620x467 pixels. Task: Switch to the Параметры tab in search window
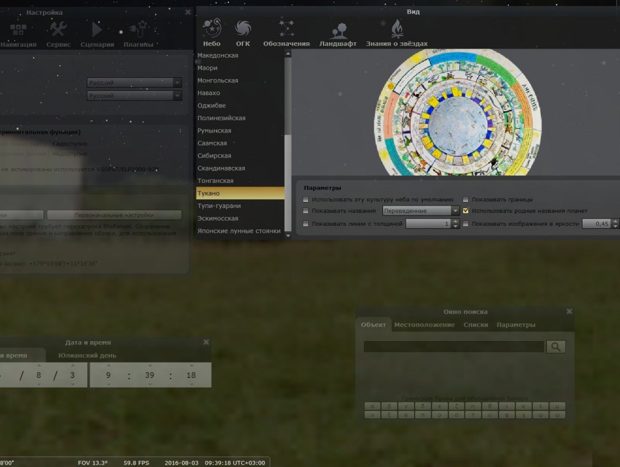click(x=516, y=325)
